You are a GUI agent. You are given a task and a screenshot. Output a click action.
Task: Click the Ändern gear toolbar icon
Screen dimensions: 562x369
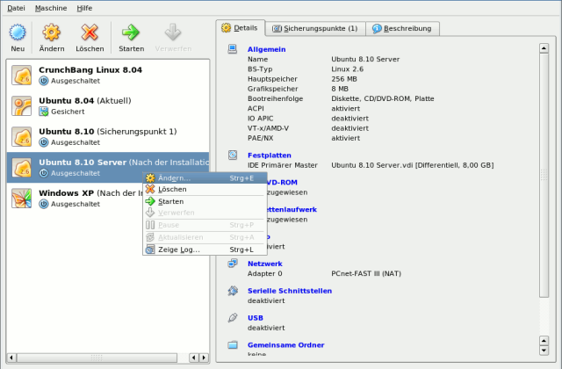click(x=52, y=33)
